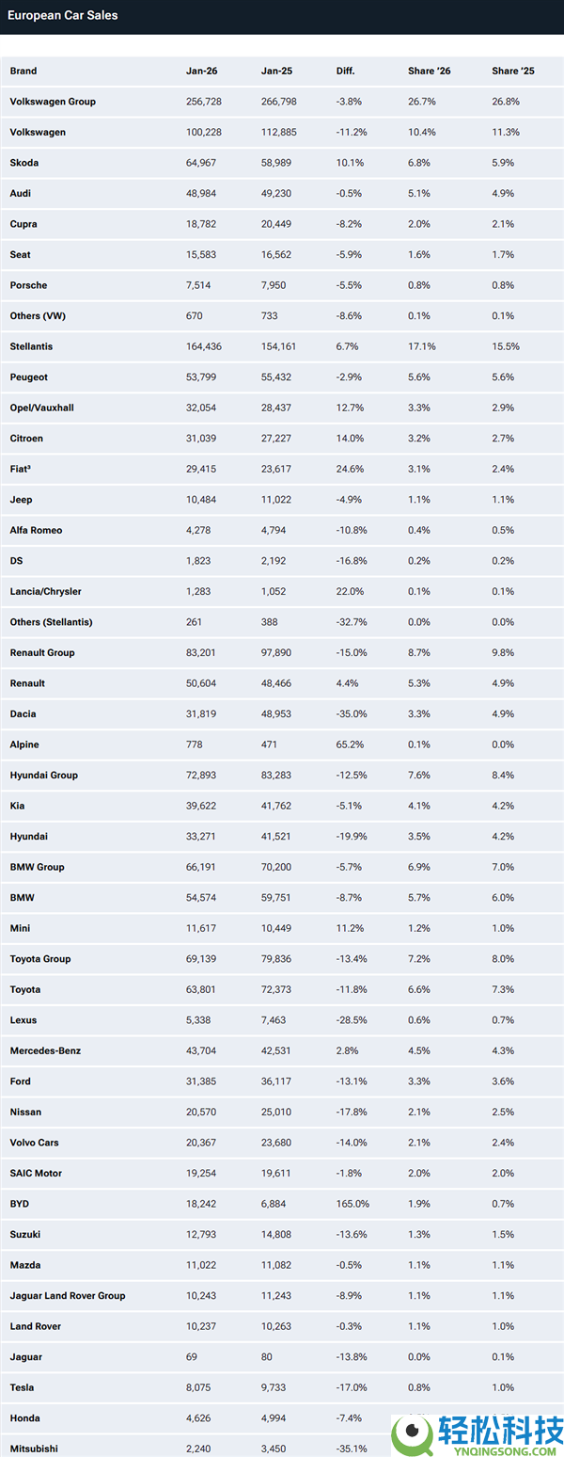Click the Mercedes-Benz brand name
564x1457 pixels.
[45, 1050]
